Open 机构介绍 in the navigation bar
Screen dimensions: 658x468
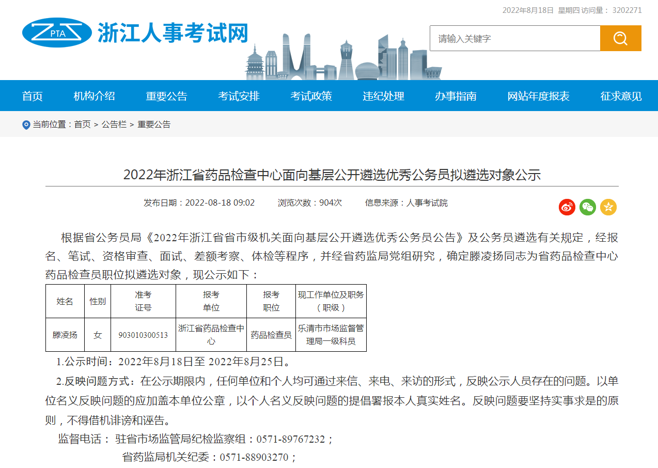coord(94,96)
